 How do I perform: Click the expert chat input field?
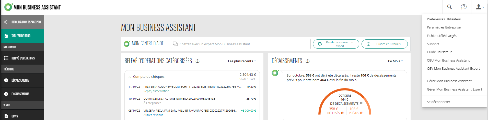[x=241, y=44]
